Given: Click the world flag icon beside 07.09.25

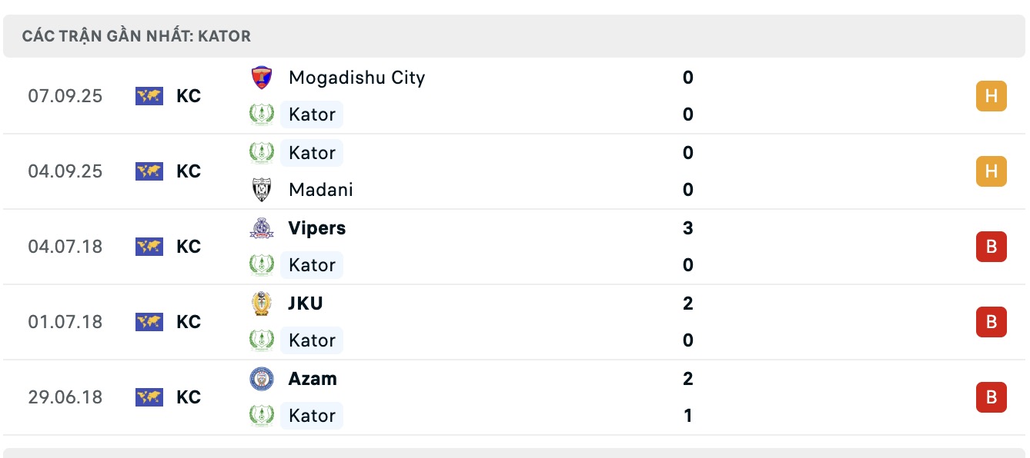Looking at the screenshot, I should pyautogui.click(x=149, y=95).
